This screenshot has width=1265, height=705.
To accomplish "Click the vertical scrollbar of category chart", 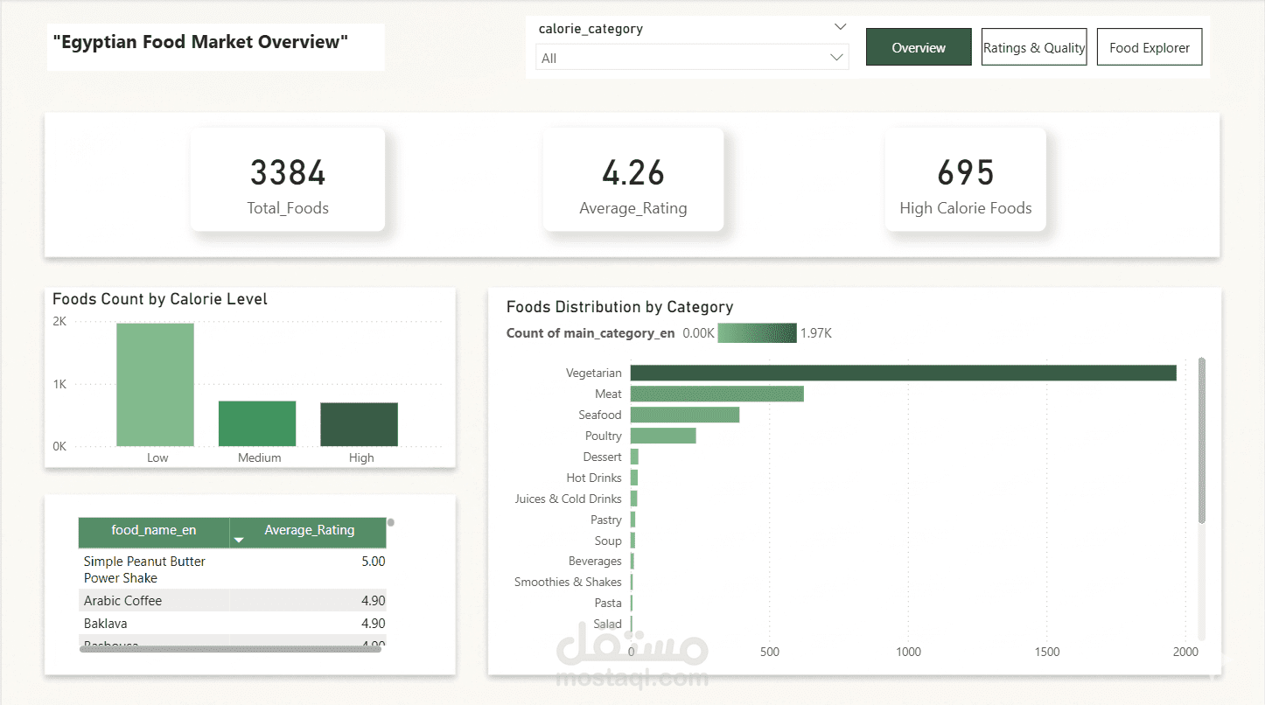I will pyautogui.click(x=1202, y=440).
